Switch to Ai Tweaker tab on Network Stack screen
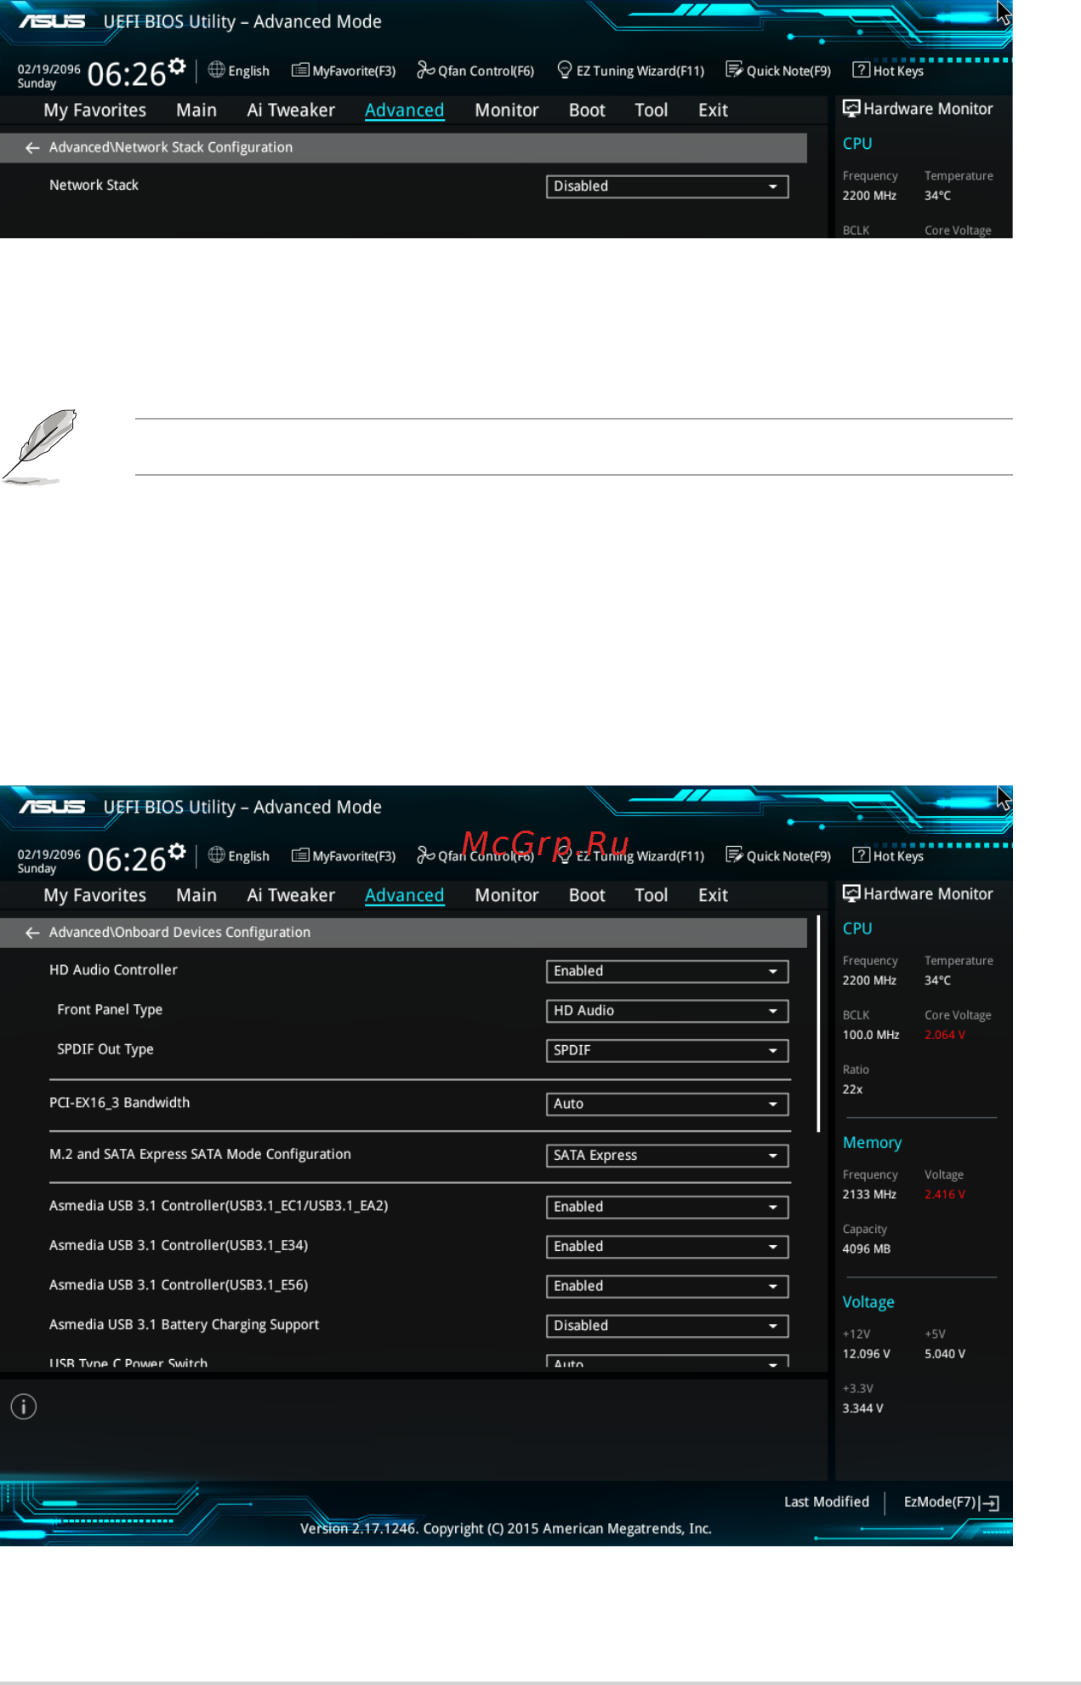 pyautogui.click(x=291, y=110)
